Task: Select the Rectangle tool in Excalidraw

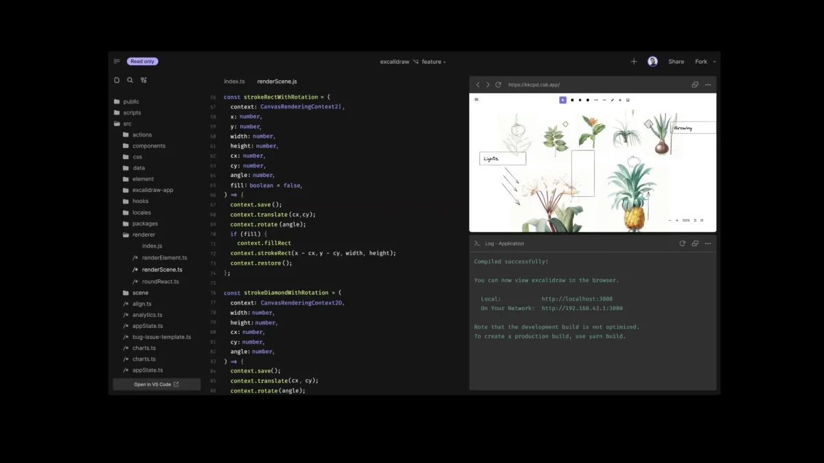Action: [x=573, y=99]
